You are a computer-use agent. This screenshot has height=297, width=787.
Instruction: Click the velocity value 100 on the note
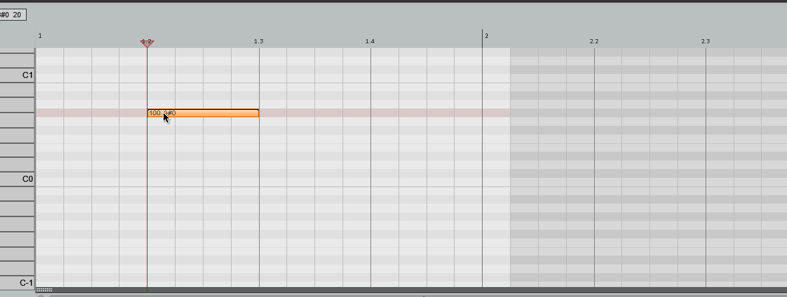[154, 113]
